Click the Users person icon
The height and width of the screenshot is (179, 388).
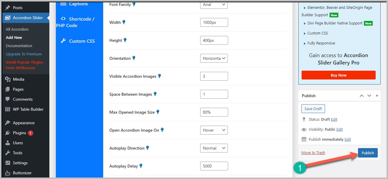[x=8, y=143]
